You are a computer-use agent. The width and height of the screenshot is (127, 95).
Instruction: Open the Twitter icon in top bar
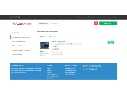(x=13, y=17)
